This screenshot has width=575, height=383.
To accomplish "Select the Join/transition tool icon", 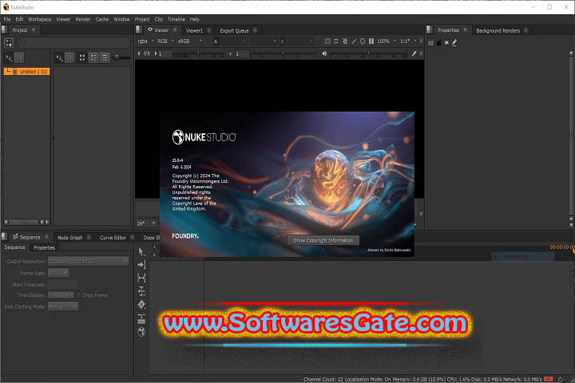I will [x=141, y=318].
